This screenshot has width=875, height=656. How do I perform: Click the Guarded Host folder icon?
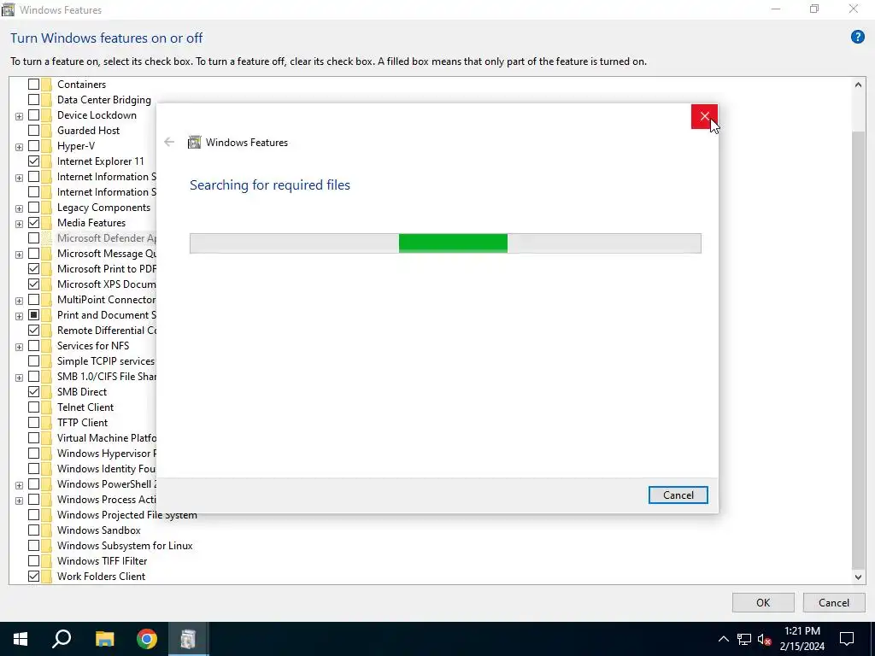[x=46, y=131]
